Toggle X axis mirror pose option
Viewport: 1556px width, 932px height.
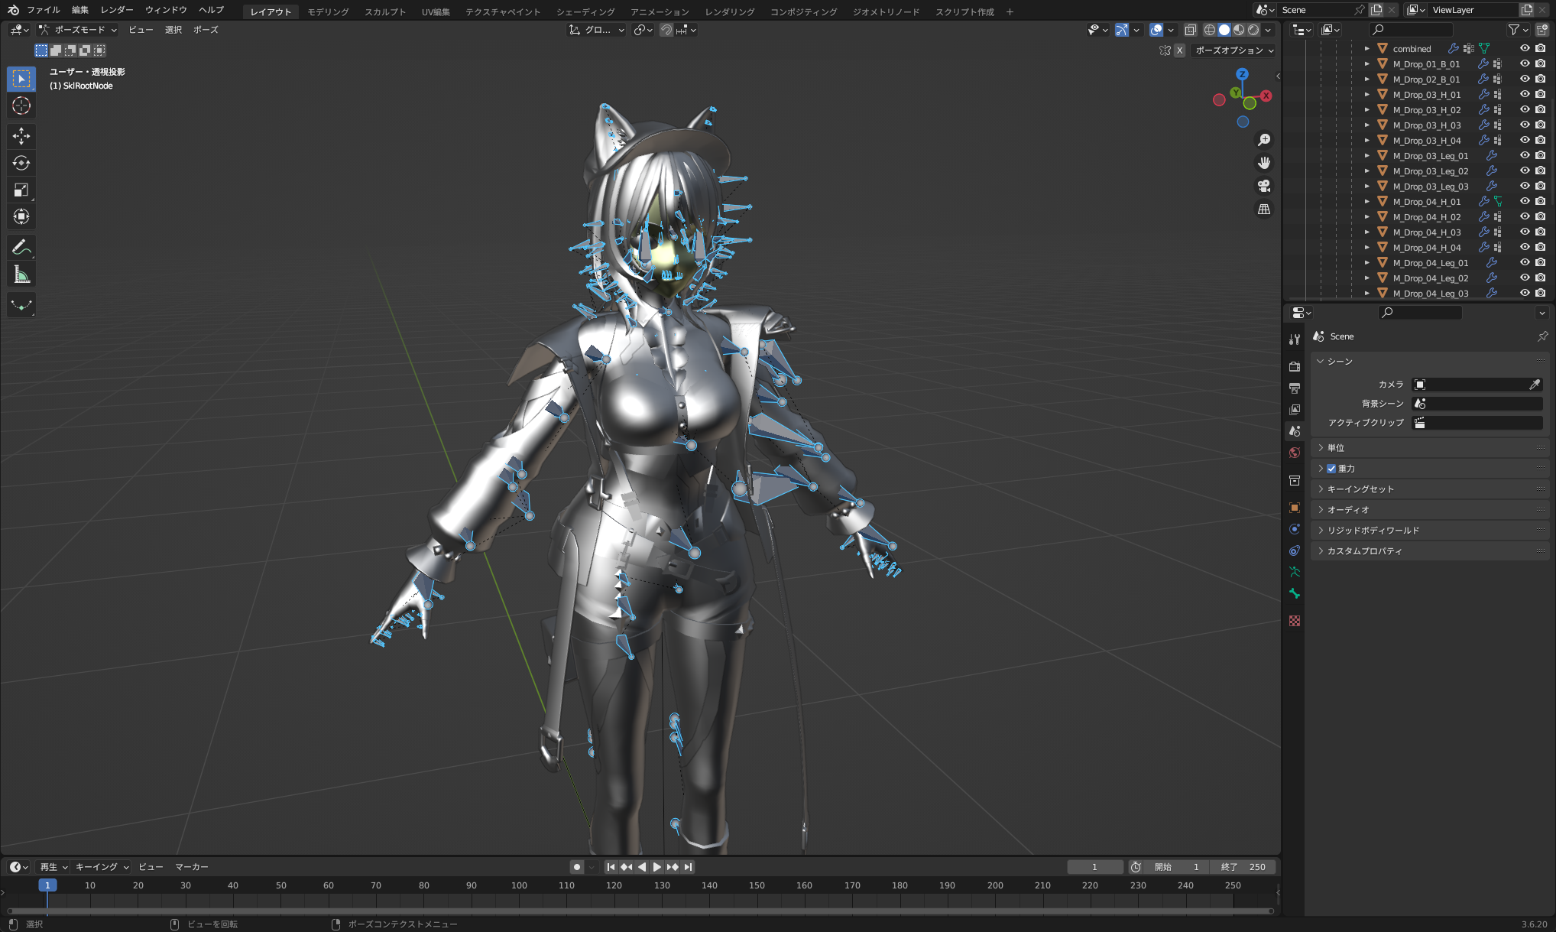[1179, 50]
